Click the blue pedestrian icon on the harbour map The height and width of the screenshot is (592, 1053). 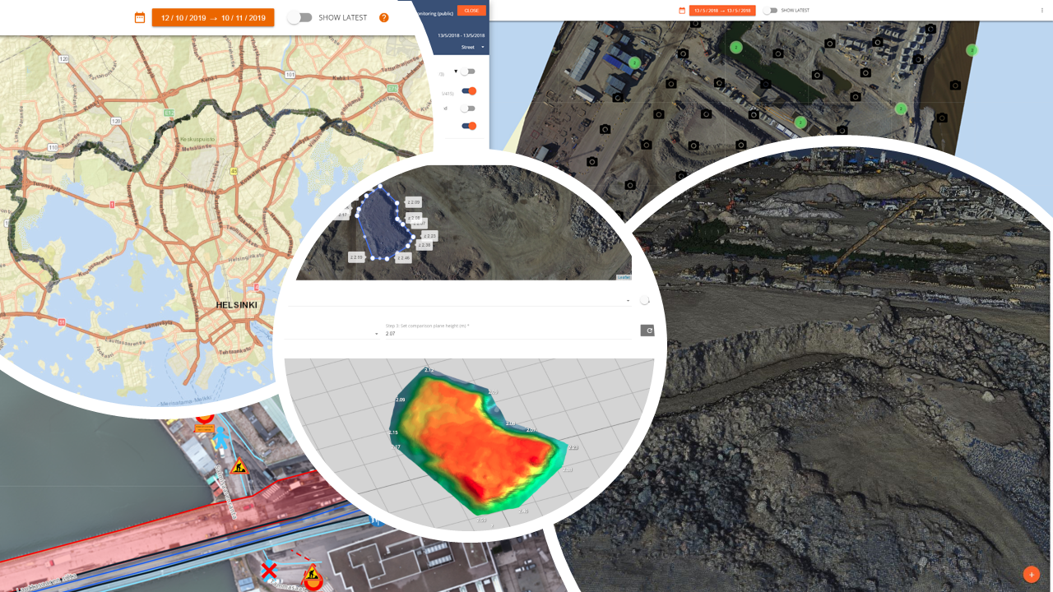pyautogui.click(x=221, y=437)
